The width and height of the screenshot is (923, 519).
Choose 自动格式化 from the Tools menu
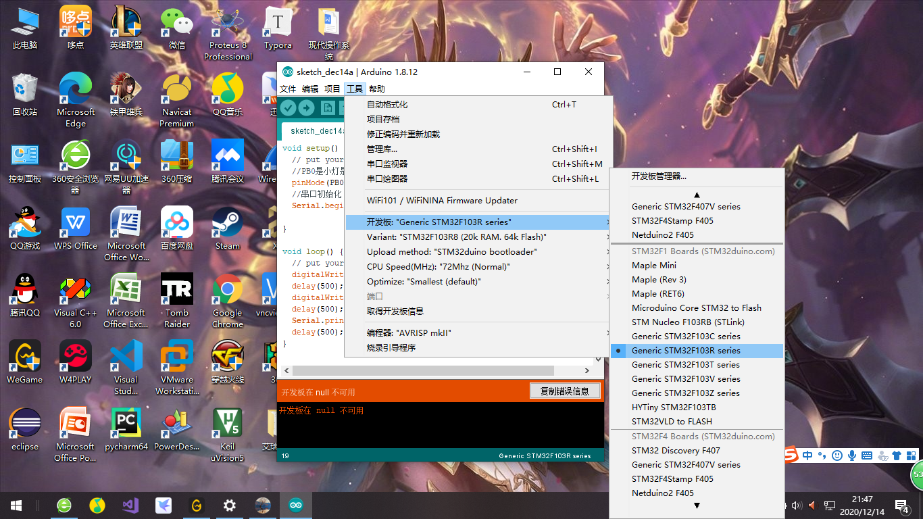[x=478, y=105]
